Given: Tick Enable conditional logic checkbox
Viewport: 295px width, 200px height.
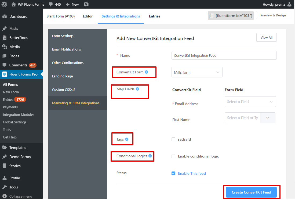Looking at the screenshot, I should click(x=173, y=156).
